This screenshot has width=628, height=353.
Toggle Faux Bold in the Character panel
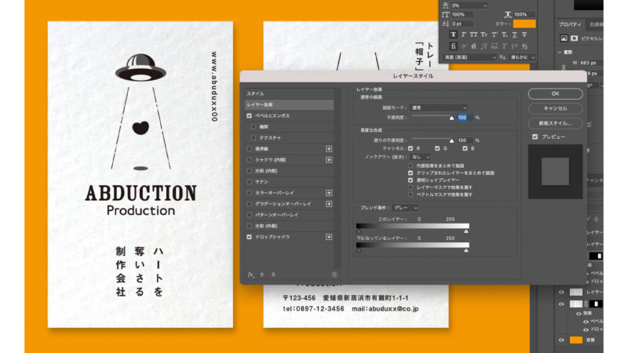(453, 35)
